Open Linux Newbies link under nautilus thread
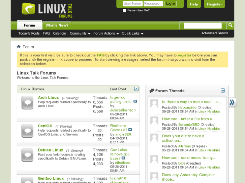 [209, 111]
